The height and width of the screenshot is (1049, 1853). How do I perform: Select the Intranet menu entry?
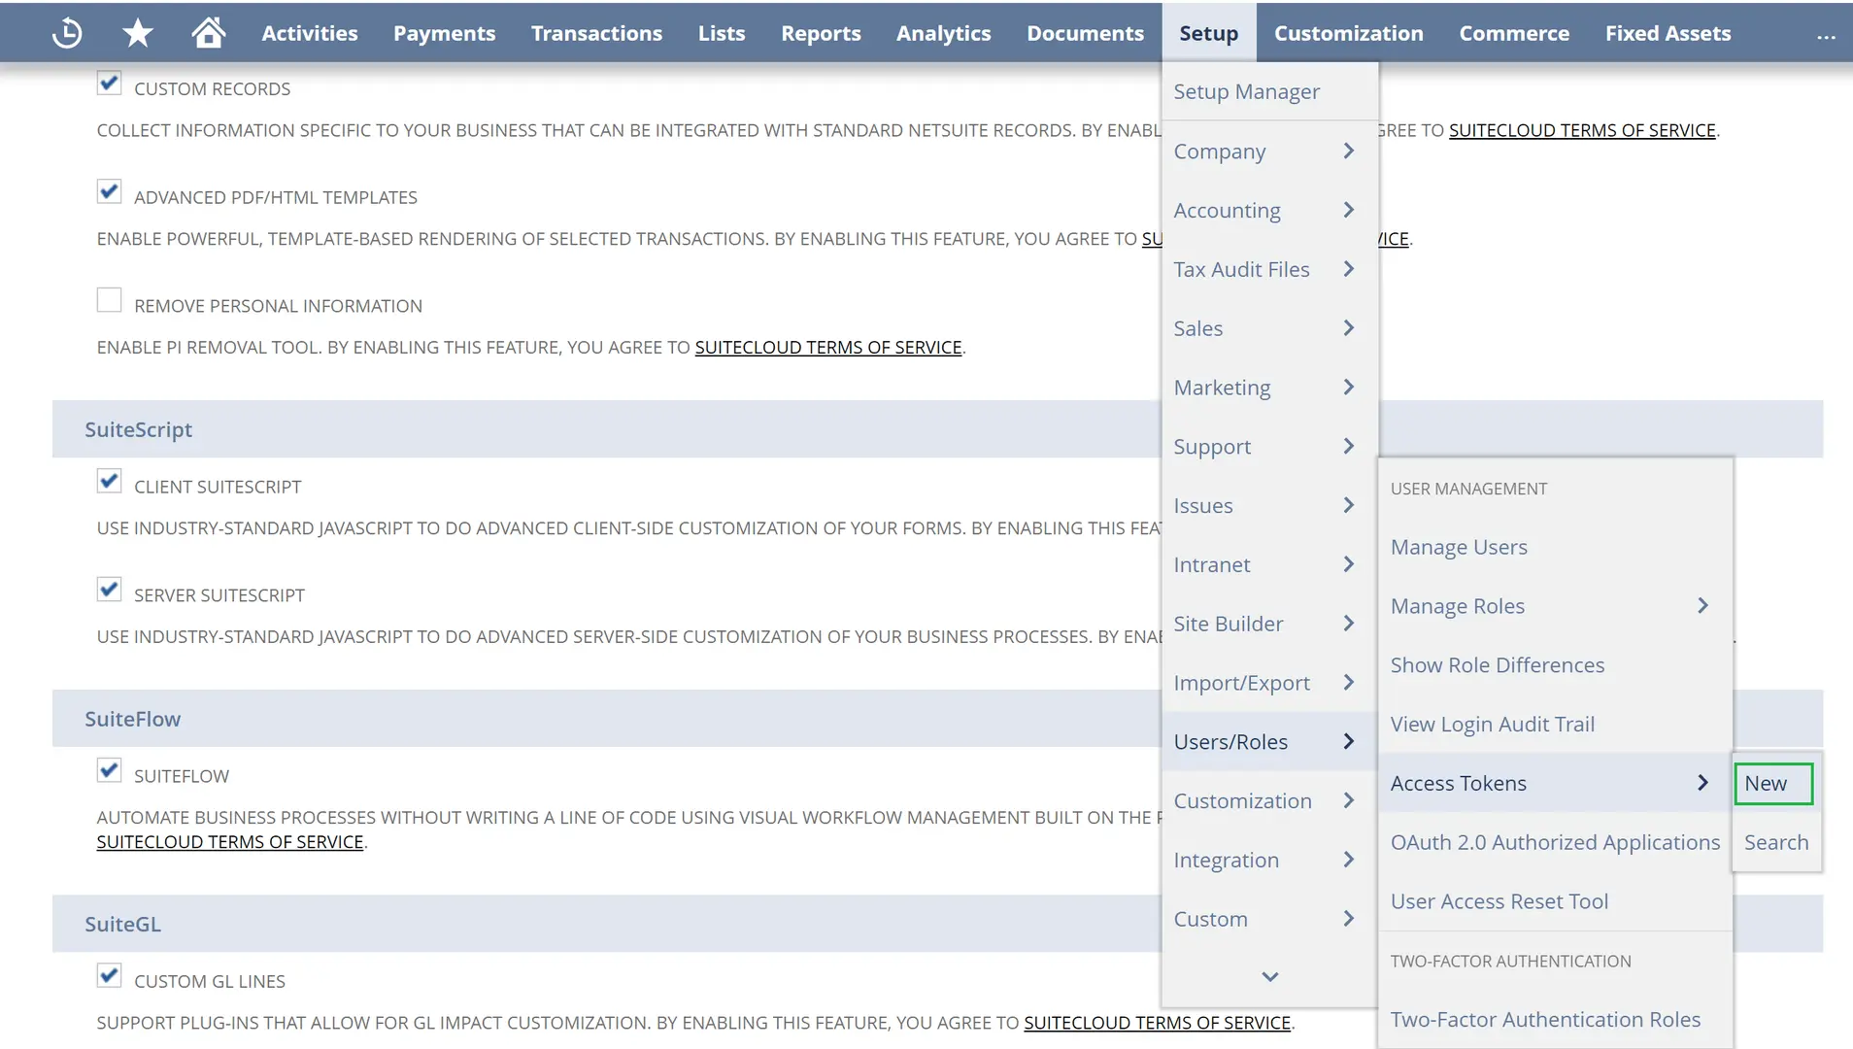click(x=1269, y=564)
